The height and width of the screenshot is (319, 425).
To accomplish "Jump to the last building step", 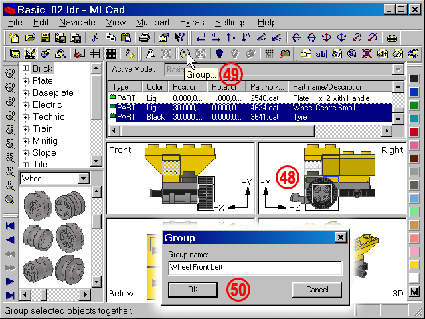I will click(x=10, y=295).
